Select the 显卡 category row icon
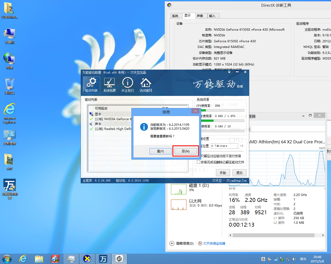Screen dimensions: 331x264 pos(91,114)
